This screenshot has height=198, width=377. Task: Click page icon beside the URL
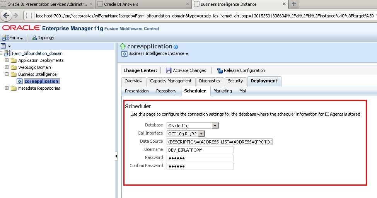pyautogui.click(x=29, y=16)
